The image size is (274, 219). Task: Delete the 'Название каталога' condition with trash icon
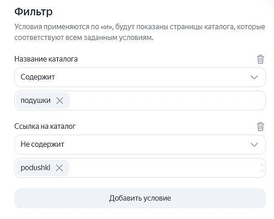(x=260, y=59)
